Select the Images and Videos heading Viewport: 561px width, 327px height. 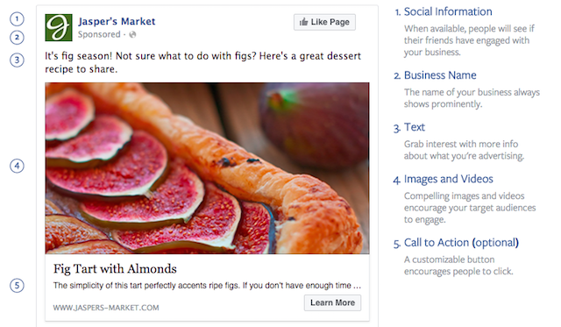point(449,179)
